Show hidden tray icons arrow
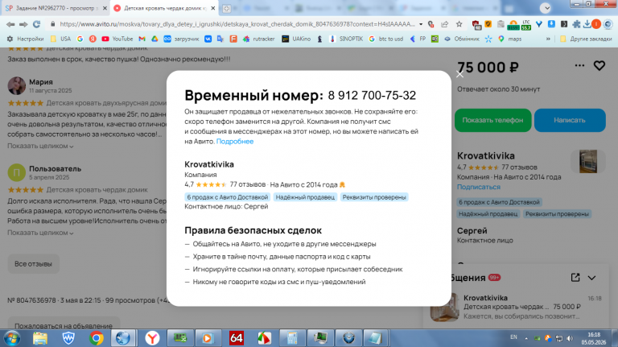Viewport: 618px width, 347px height. coord(526,338)
